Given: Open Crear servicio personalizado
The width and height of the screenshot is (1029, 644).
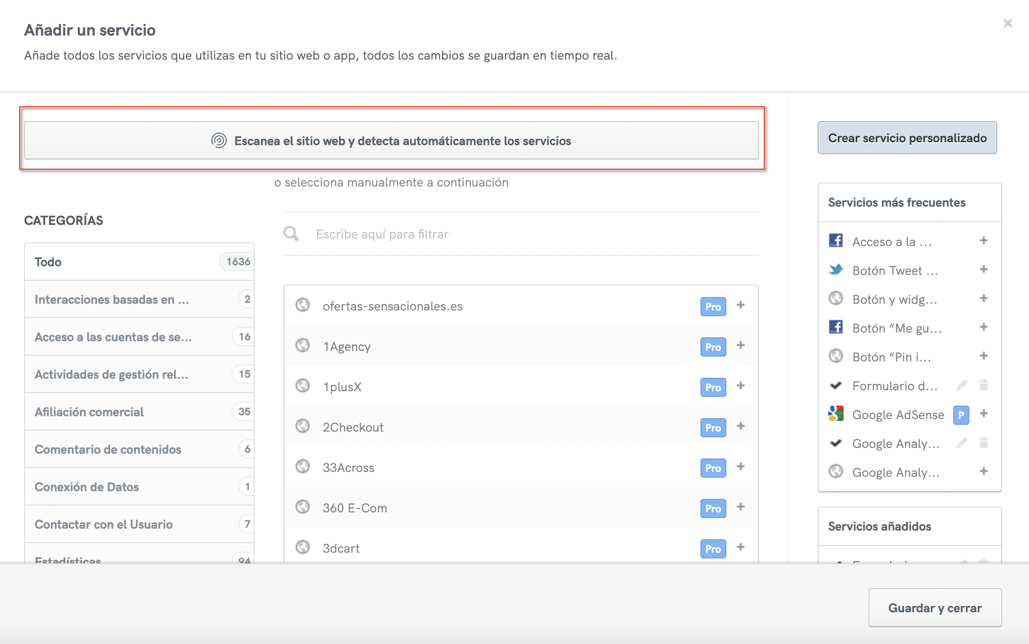Looking at the screenshot, I should pyautogui.click(x=907, y=138).
